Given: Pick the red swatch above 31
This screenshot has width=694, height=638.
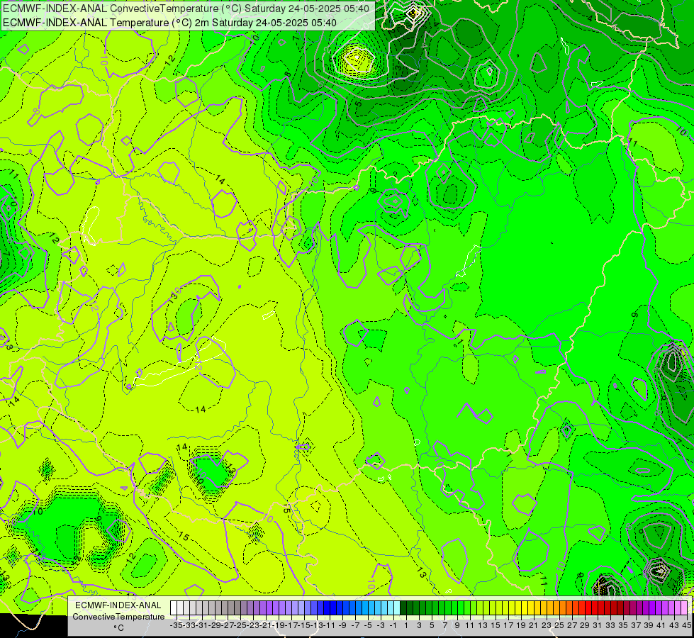Looking at the screenshot, I should (595, 608).
